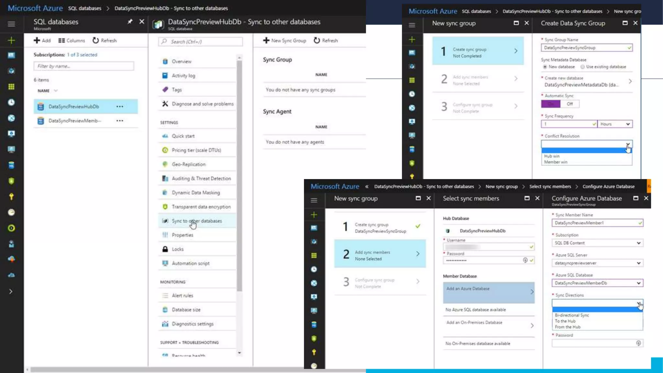Open Subscription SQL DB Content dropdown
The height and width of the screenshot is (373, 663).
(x=597, y=243)
